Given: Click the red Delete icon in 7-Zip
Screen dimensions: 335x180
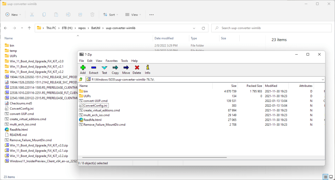Looking at the screenshot, I should pyautogui.click(x=137, y=69).
